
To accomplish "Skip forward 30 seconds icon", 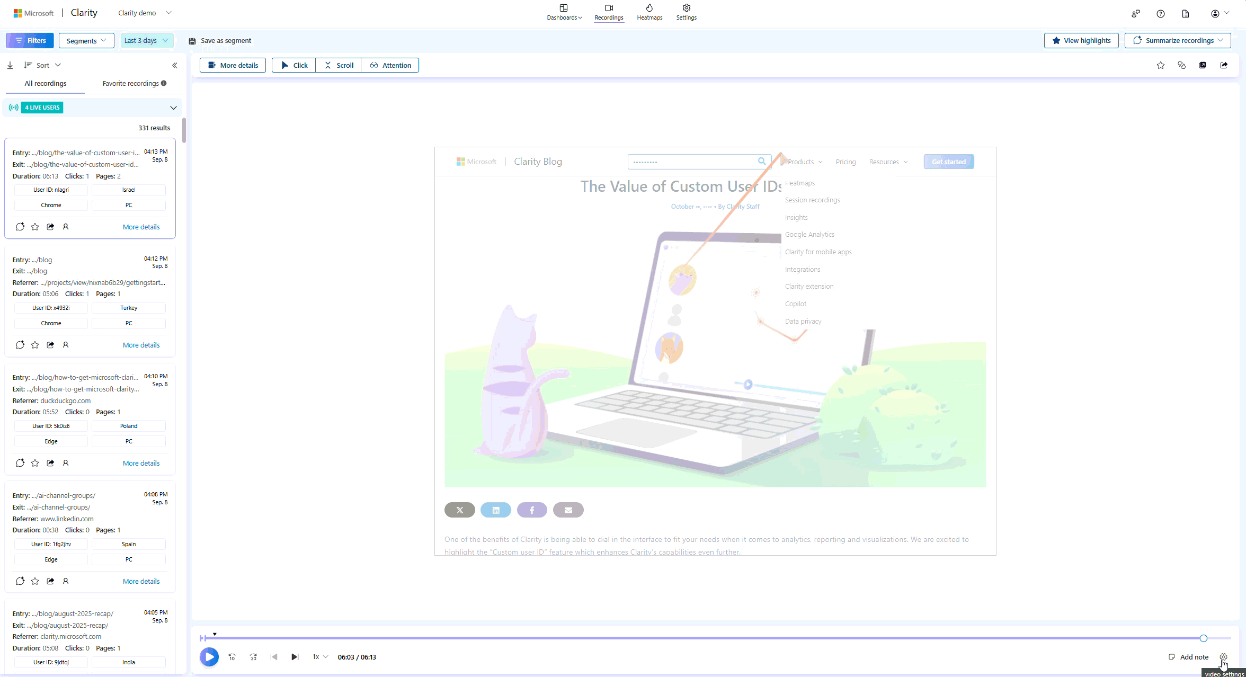I will pyautogui.click(x=253, y=657).
